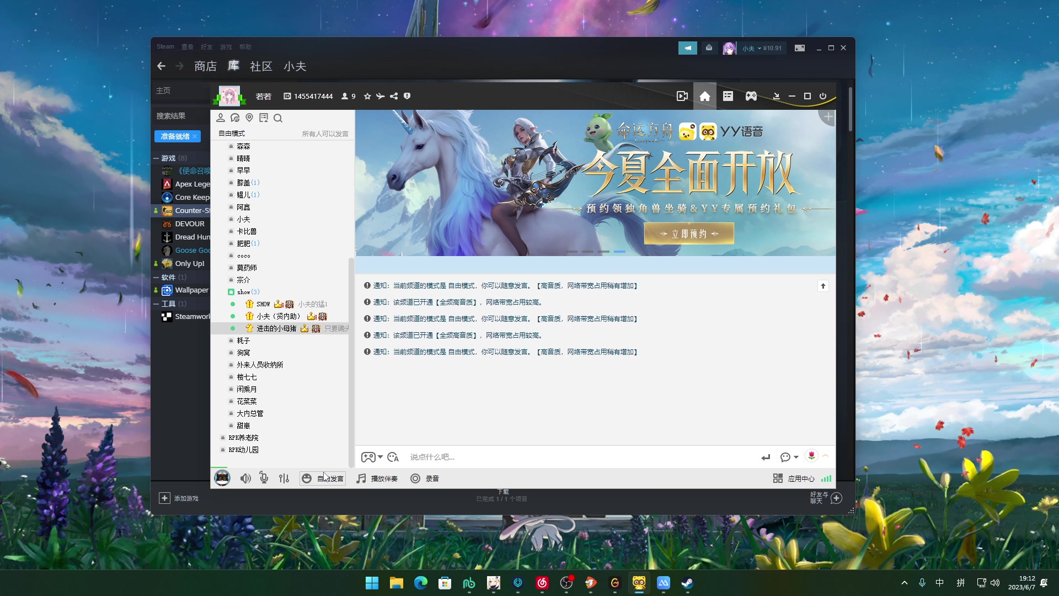Click the shield report icon next to share
Screen dimensions: 1059x596
(x=407, y=96)
